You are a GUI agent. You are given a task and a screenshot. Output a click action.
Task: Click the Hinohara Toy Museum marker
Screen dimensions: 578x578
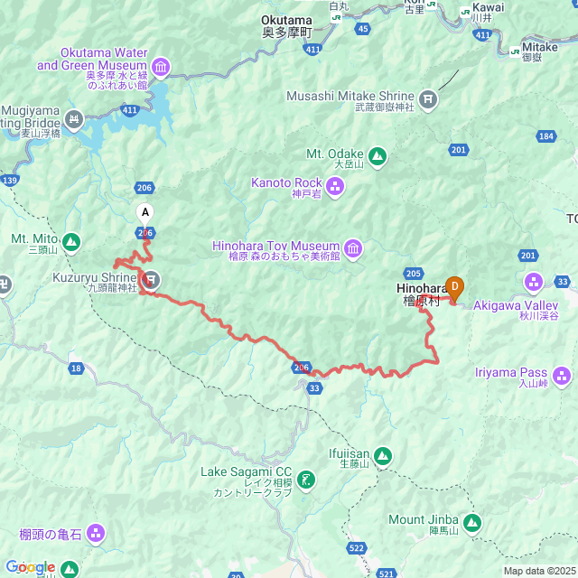pos(353,249)
